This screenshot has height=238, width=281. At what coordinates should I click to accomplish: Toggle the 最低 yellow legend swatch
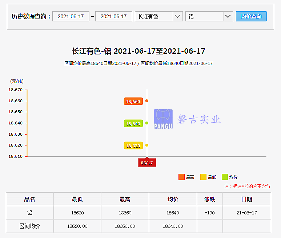click(203, 177)
